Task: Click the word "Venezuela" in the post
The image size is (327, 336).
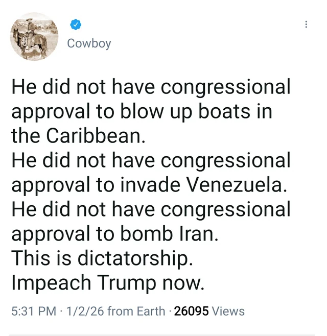Action: tap(235, 185)
